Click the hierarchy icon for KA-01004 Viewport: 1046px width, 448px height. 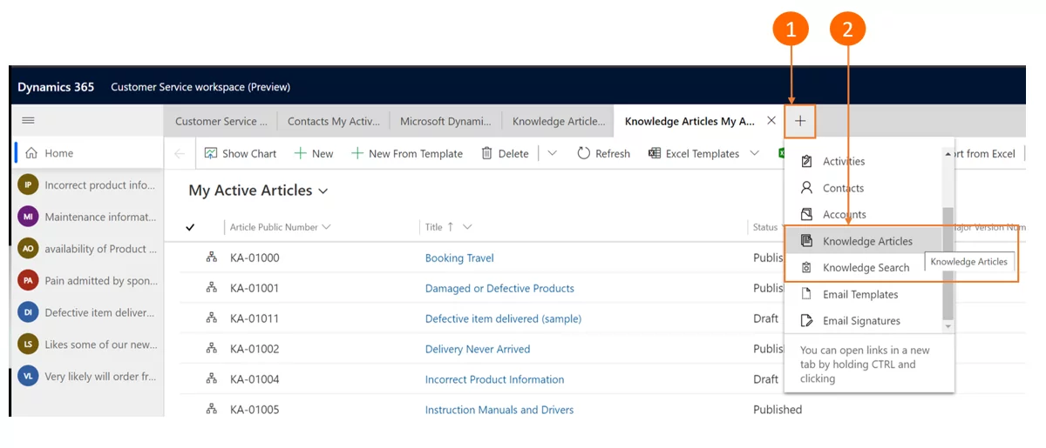point(211,379)
